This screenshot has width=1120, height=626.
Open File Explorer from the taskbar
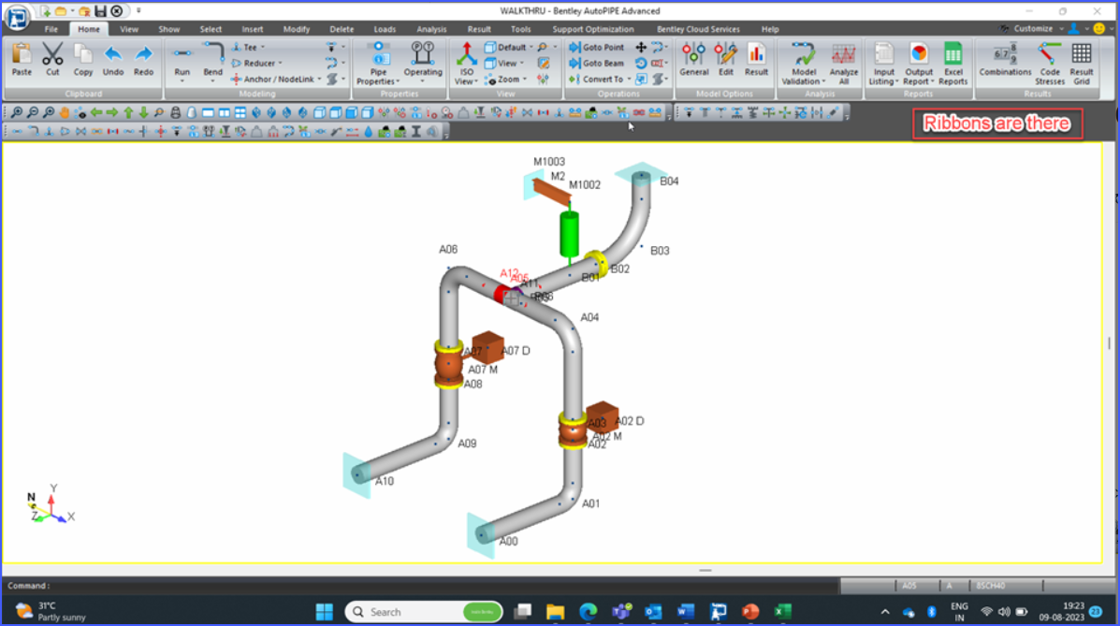click(x=555, y=612)
